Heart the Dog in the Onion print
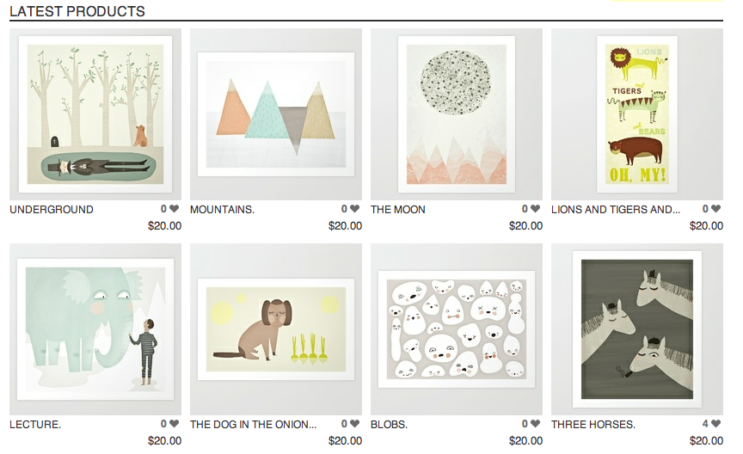 354,424
